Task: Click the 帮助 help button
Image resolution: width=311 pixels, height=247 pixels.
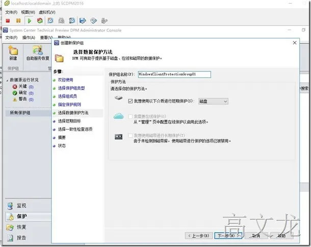Action: click(x=281, y=236)
